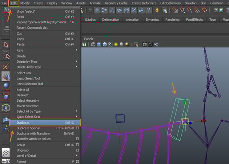Image resolution: width=229 pixels, height=164 pixels.
Task: Click the Lasso tool in left toolbox
Action: [6, 55]
